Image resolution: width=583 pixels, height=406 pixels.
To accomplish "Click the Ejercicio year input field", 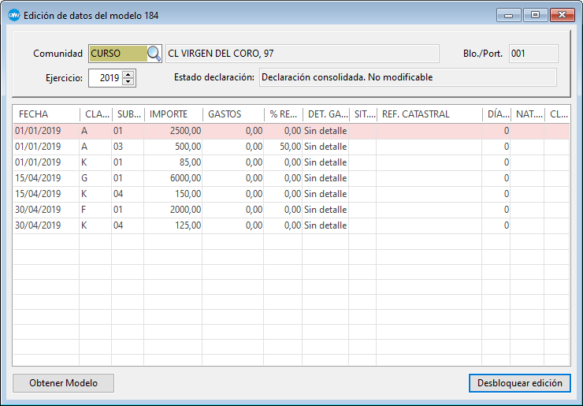I will 105,78.
